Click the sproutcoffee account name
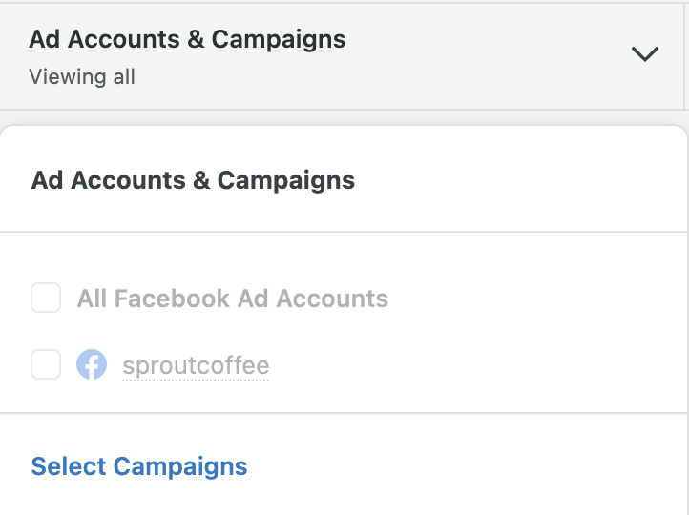 point(196,365)
